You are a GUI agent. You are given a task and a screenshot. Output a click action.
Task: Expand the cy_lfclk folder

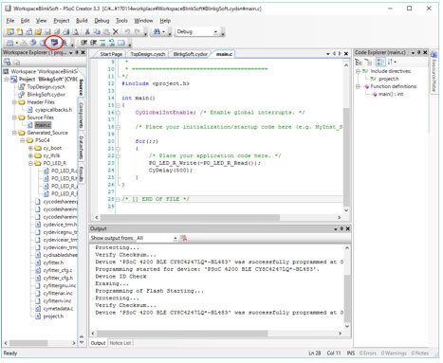coord(30,155)
